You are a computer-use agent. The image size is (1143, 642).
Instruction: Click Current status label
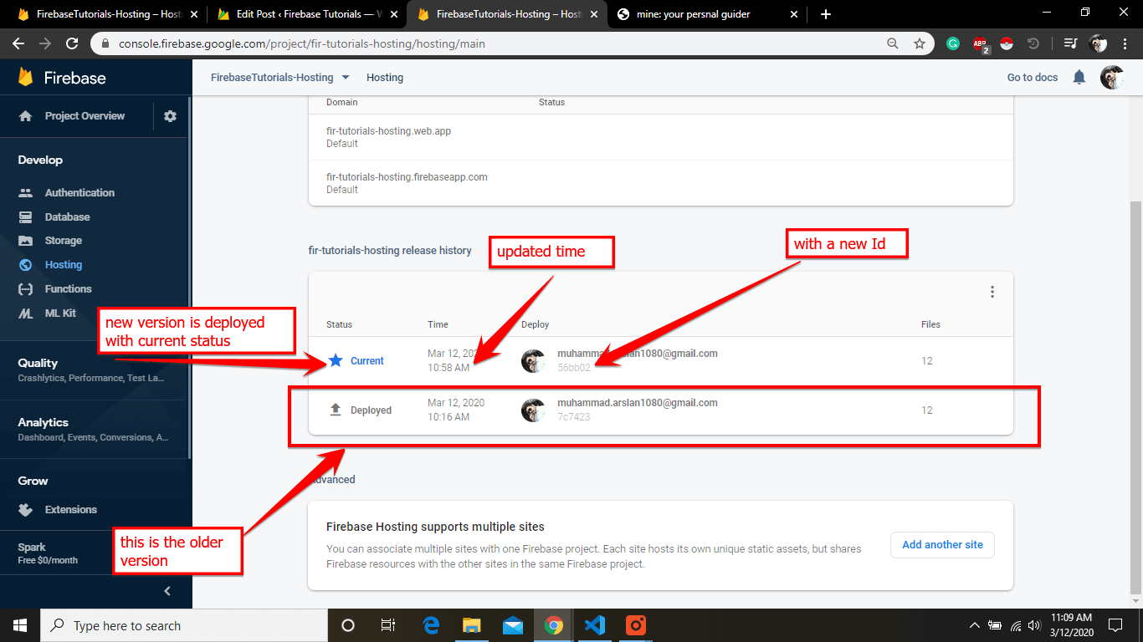pos(367,361)
